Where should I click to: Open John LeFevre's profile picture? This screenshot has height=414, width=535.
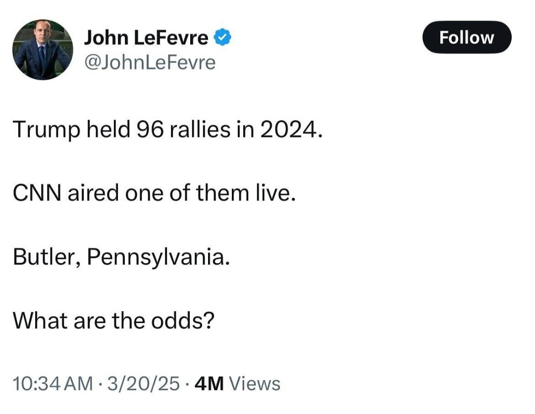tap(42, 49)
